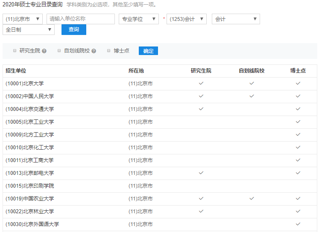Click help icon next to 自划线院校
The image size is (319, 232).
click(x=94, y=51)
